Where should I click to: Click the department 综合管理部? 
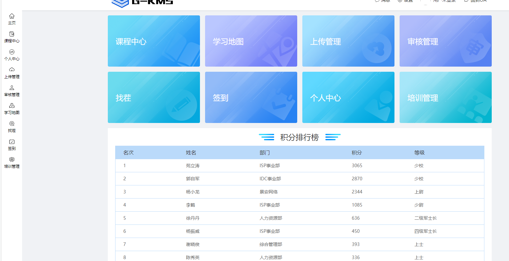[271, 244]
